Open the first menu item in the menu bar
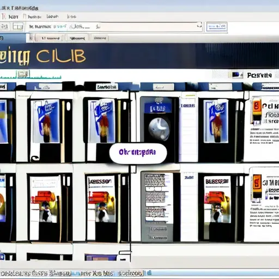This screenshot has height=279, width=279. pyautogui.click(x=14, y=17)
